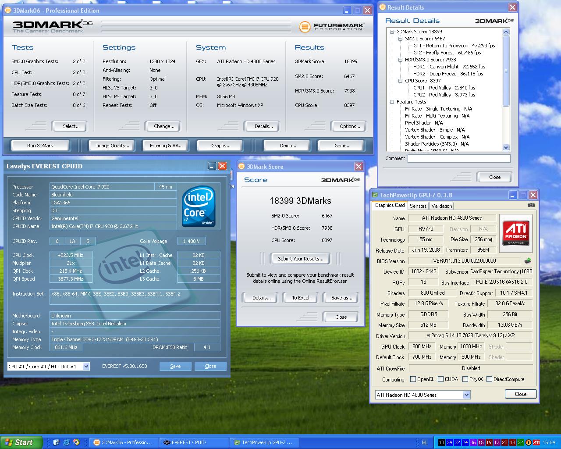The height and width of the screenshot is (449, 561).
Task: Tick the CUDA checkbox
Action: click(440, 379)
